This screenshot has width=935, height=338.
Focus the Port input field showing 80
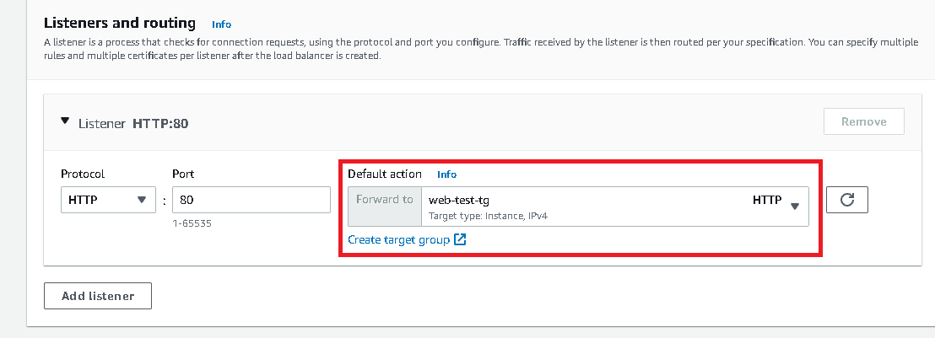coord(251,200)
